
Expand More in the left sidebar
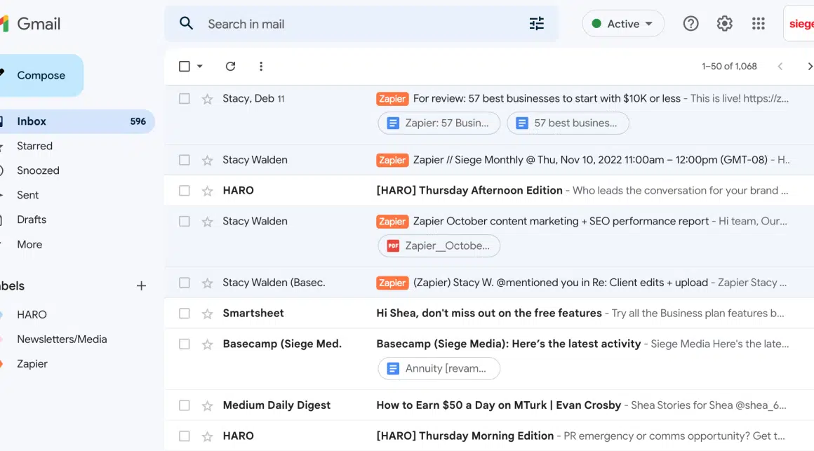point(29,245)
